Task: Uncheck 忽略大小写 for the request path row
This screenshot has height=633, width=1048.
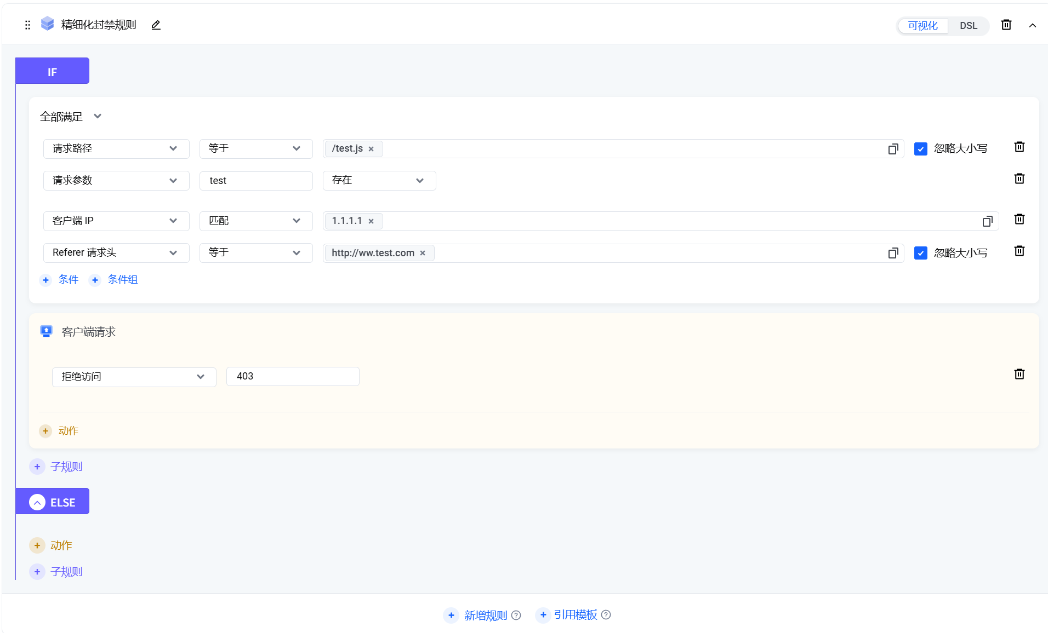Action: [x=920, y=149]
